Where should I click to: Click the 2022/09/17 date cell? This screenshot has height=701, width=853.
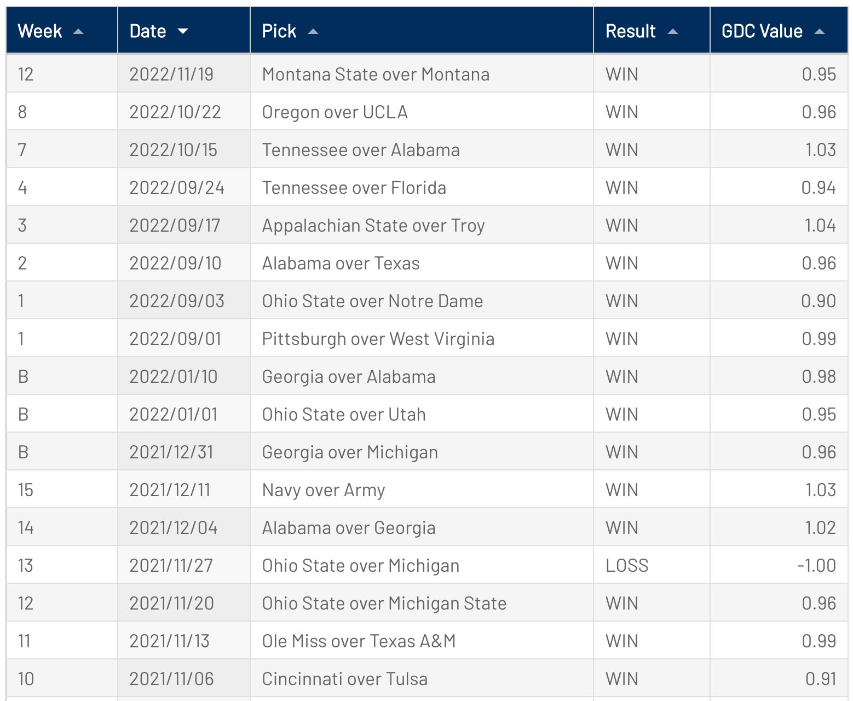coord(175,225)
